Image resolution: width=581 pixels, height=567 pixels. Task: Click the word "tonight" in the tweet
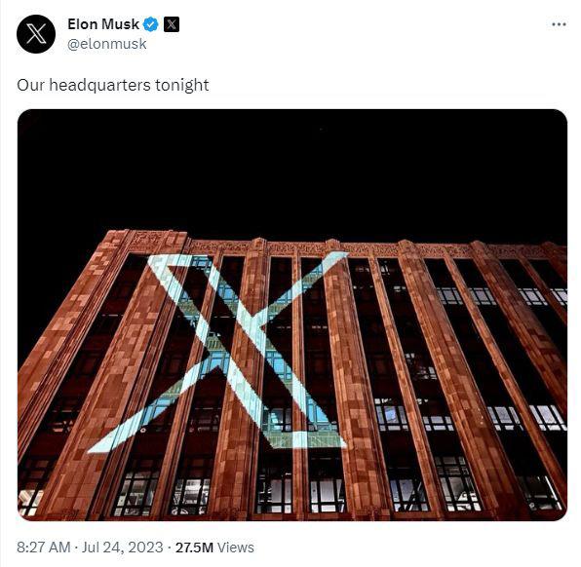182,85
